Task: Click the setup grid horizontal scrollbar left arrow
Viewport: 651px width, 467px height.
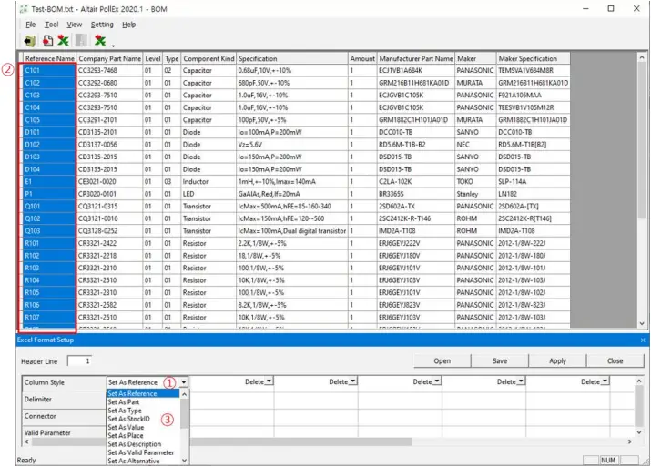Action: pos(27,442)
